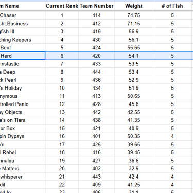Image resolution: width=193 pixels, height=193 pixels.
Task: Select the Team Number column header
Action: tap(96, 6)
